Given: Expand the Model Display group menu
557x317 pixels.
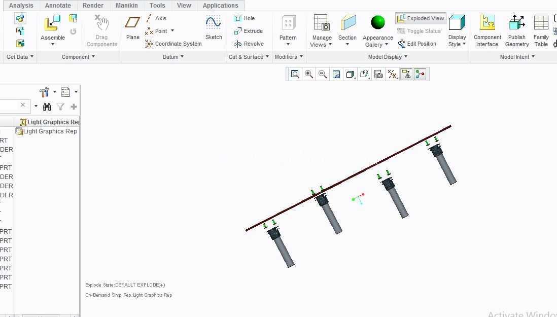Looking at the screenshot, I should pos(388,57).
